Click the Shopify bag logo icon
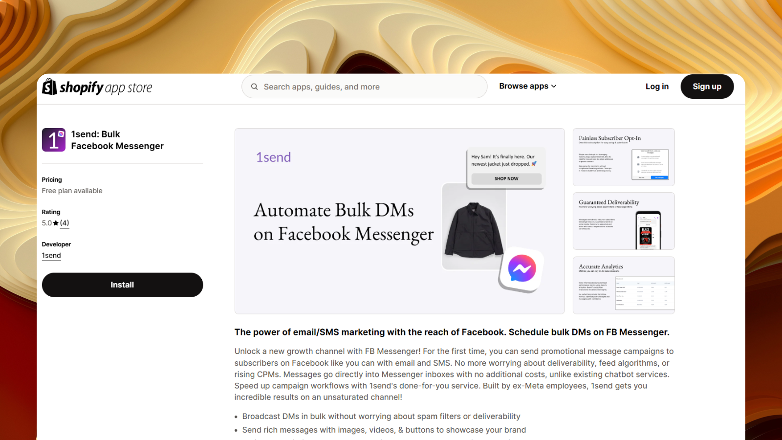Image resolution: width=782 pixels, height=440 pixels. point(49,87)
